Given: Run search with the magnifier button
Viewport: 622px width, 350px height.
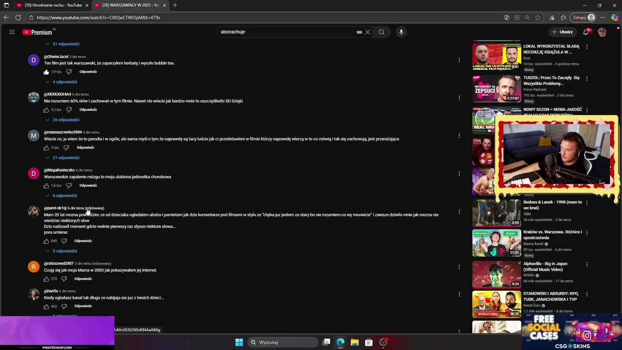Looking at the screenshot, I should 381,32.
